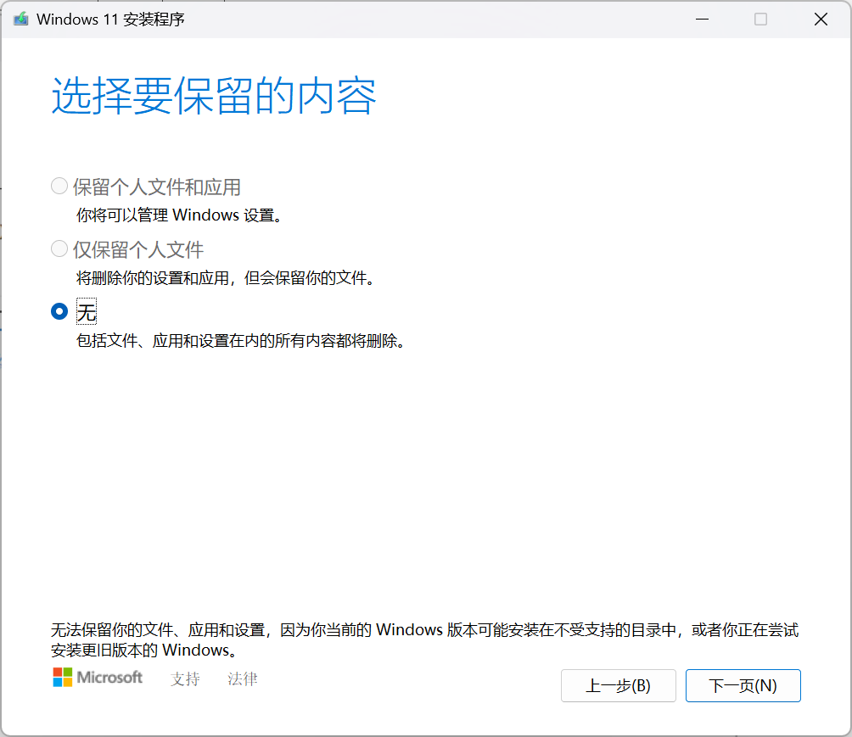Click the text 将删除你的设置和应用，但会保留你的文件。

point(226,278)
